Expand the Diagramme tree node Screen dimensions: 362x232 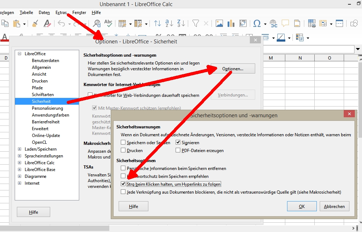coord(20,176)
